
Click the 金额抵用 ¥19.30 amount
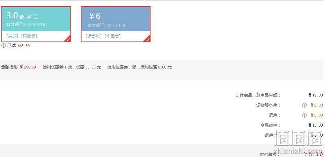click(x=28, y=67)
